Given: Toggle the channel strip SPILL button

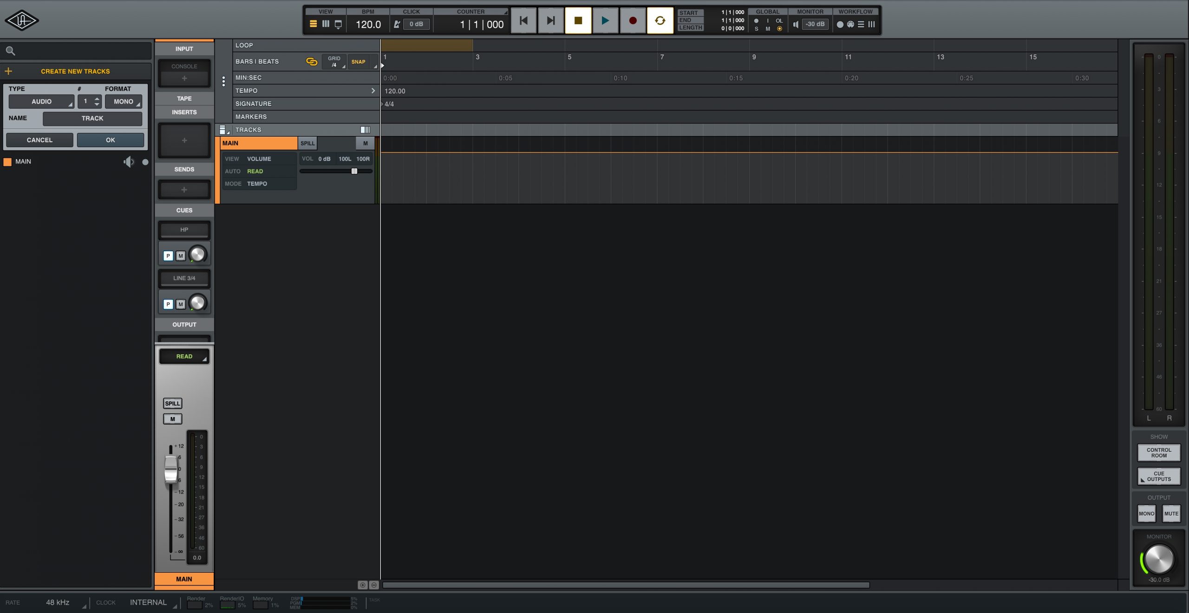Looking at the screenshot, I should click(x=172, y=403).
